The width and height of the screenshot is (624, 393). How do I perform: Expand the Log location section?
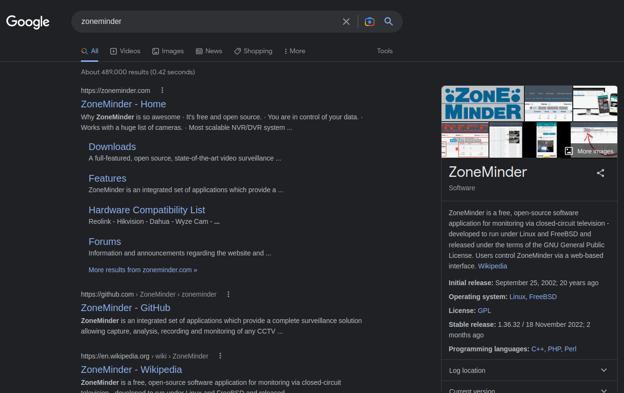click(x=529, y=370)
